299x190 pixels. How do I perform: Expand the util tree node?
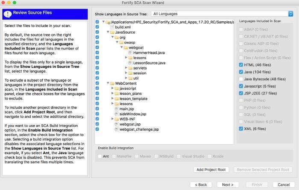pyautogui.click(x=126, y=78)
